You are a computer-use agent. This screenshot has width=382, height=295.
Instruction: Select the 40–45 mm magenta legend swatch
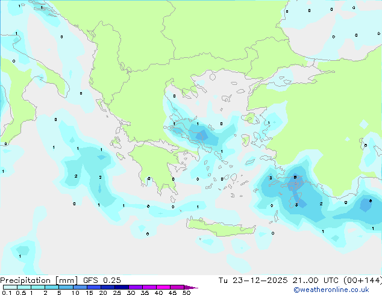[x=163, y=287]
